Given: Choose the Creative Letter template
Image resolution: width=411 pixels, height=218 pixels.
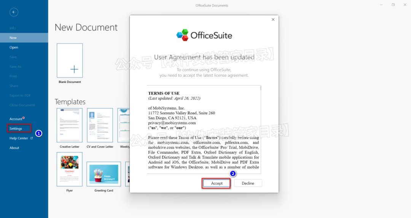Looking at the screenshot, I should (70, 125).
